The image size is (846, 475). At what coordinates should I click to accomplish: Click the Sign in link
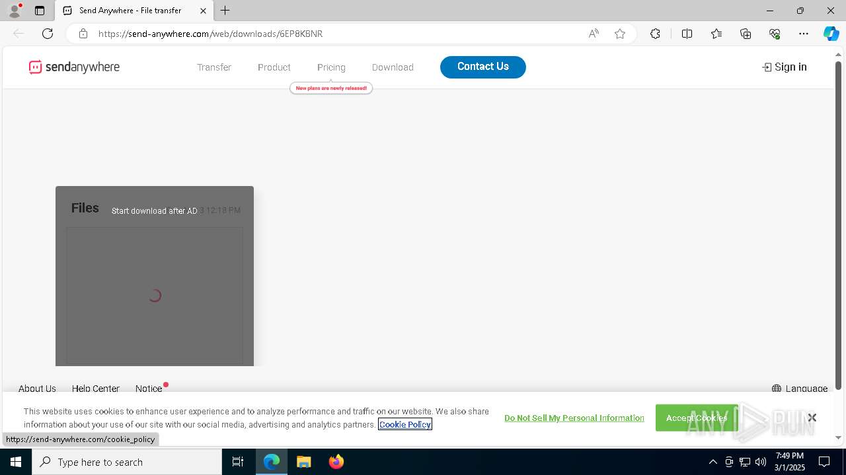785,67
